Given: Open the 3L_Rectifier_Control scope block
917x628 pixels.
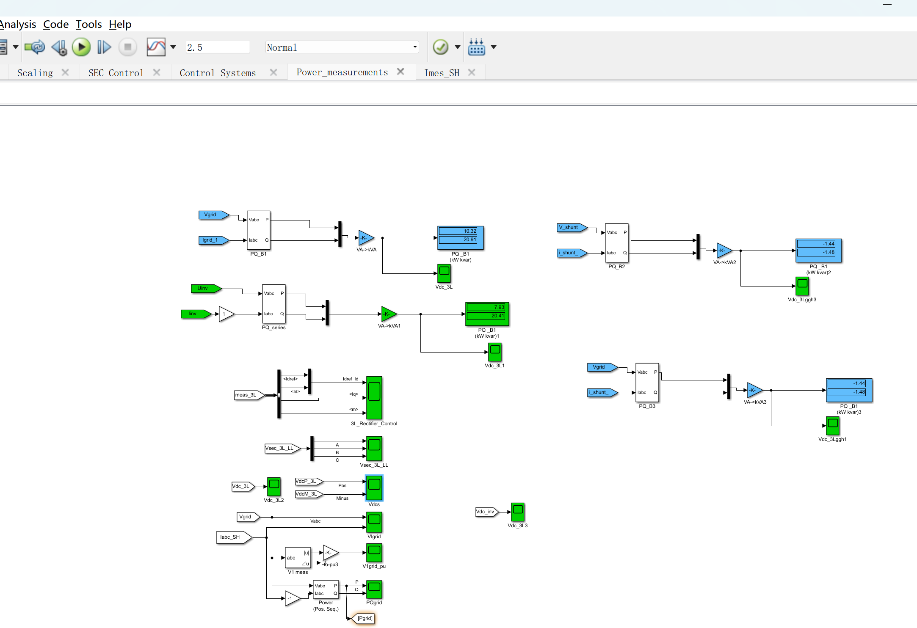Looking at the screenshot, I should (x=374, y=397).
